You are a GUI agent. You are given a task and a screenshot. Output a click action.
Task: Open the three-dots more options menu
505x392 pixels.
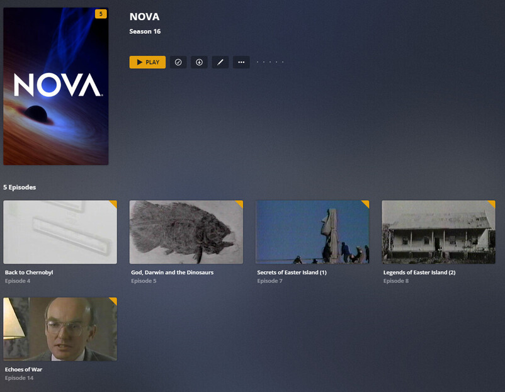pos(241,62)
